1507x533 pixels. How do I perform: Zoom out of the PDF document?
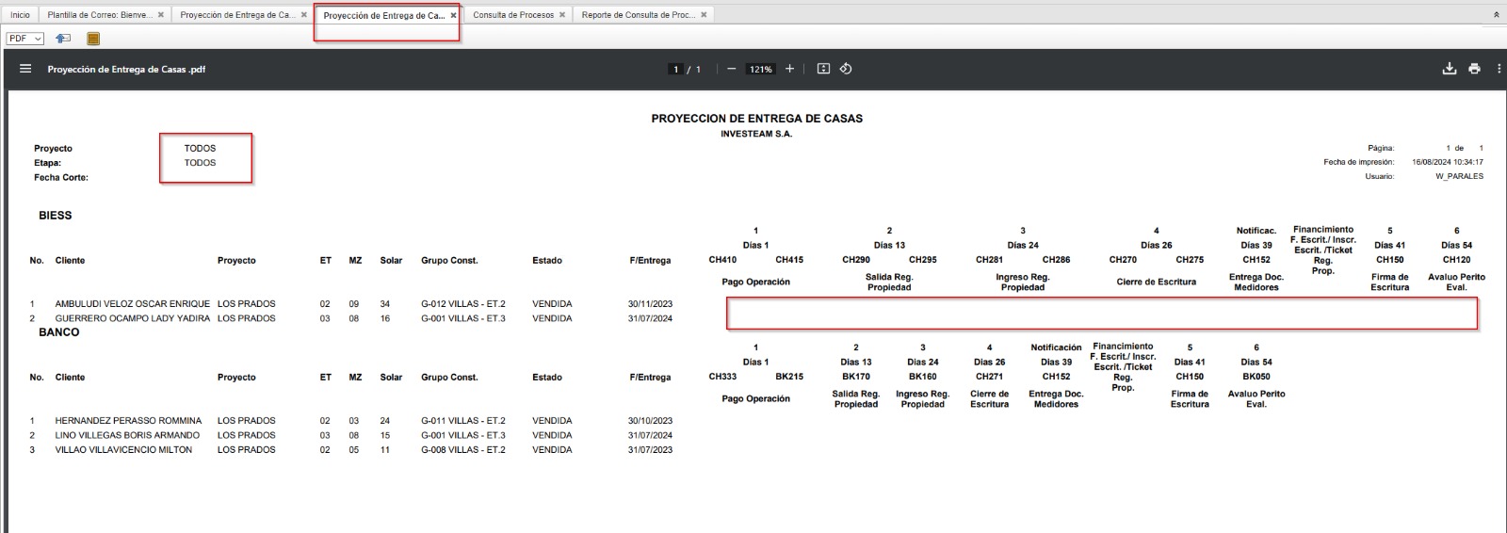click(x=731, y=69)
